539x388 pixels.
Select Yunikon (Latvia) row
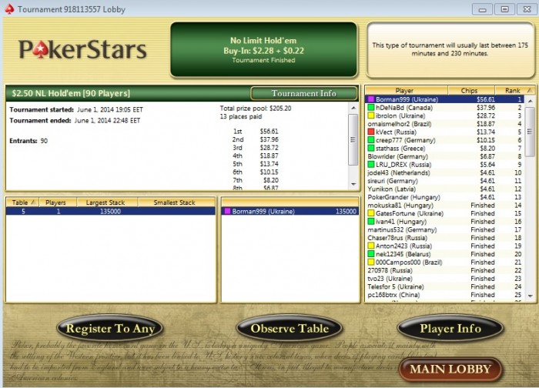(445, 189)
